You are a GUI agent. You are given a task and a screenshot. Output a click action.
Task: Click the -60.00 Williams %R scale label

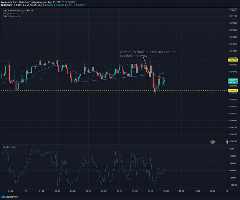[x=233, y=170]
